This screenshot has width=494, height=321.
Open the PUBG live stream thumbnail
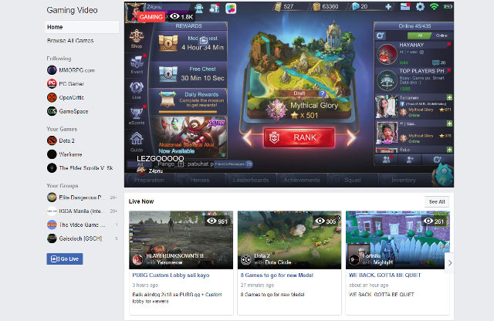[181, 240]
